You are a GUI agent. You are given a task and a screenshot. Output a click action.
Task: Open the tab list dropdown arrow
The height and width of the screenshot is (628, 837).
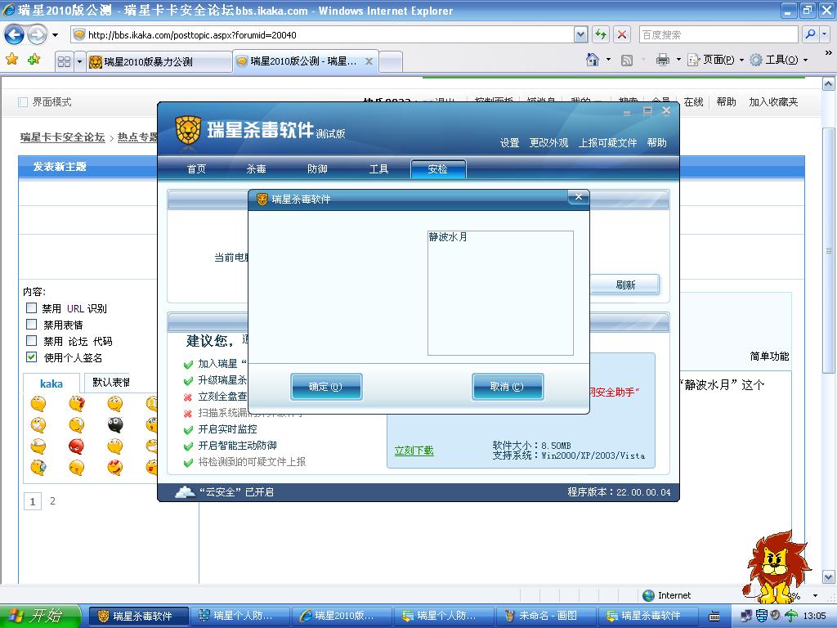point(79,62)
